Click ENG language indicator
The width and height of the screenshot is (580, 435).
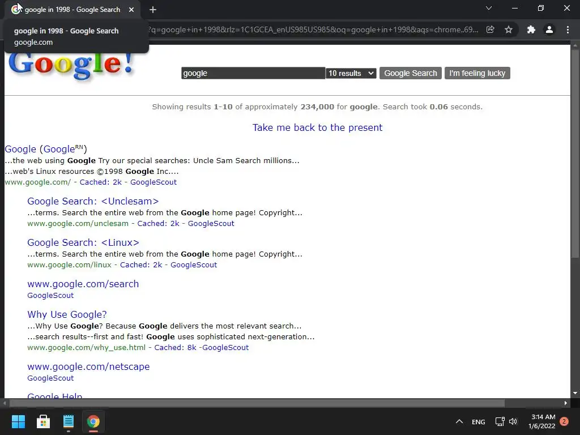pyautogui.click(x=478, y=421)
